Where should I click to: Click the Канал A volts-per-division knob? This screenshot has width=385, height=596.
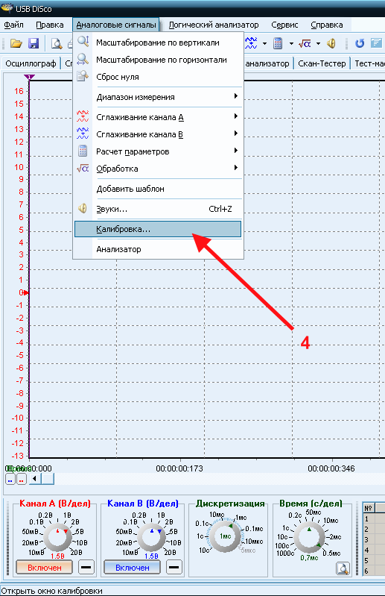point(57,538)
